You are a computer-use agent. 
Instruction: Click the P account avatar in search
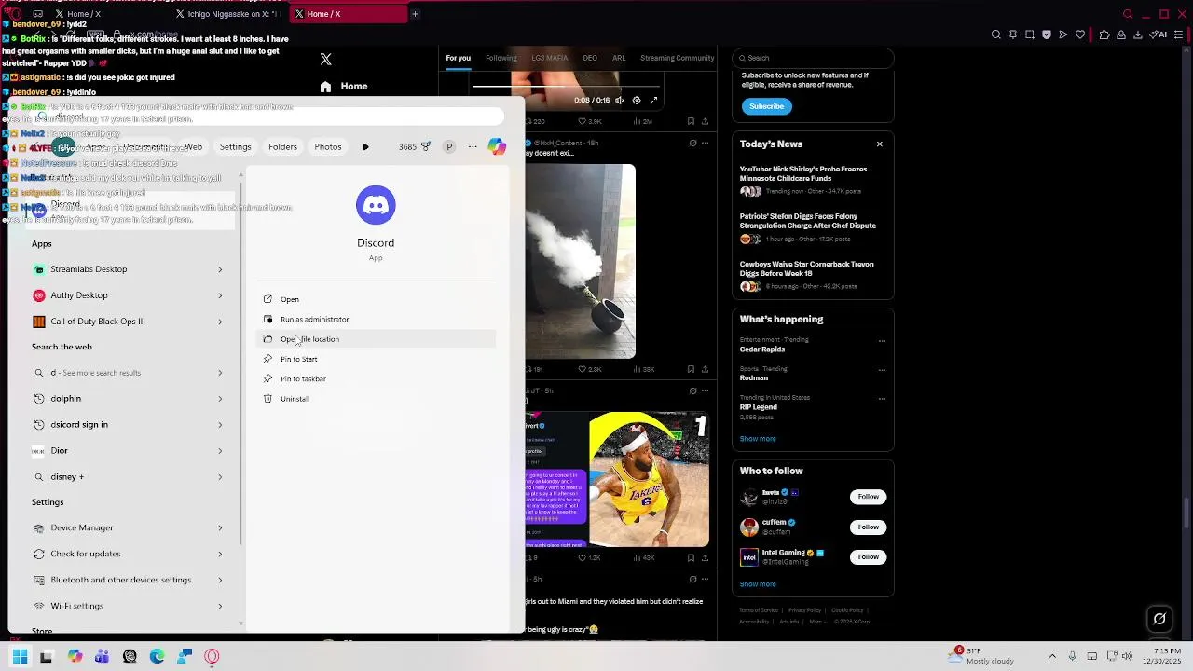(x=449, y=146)
